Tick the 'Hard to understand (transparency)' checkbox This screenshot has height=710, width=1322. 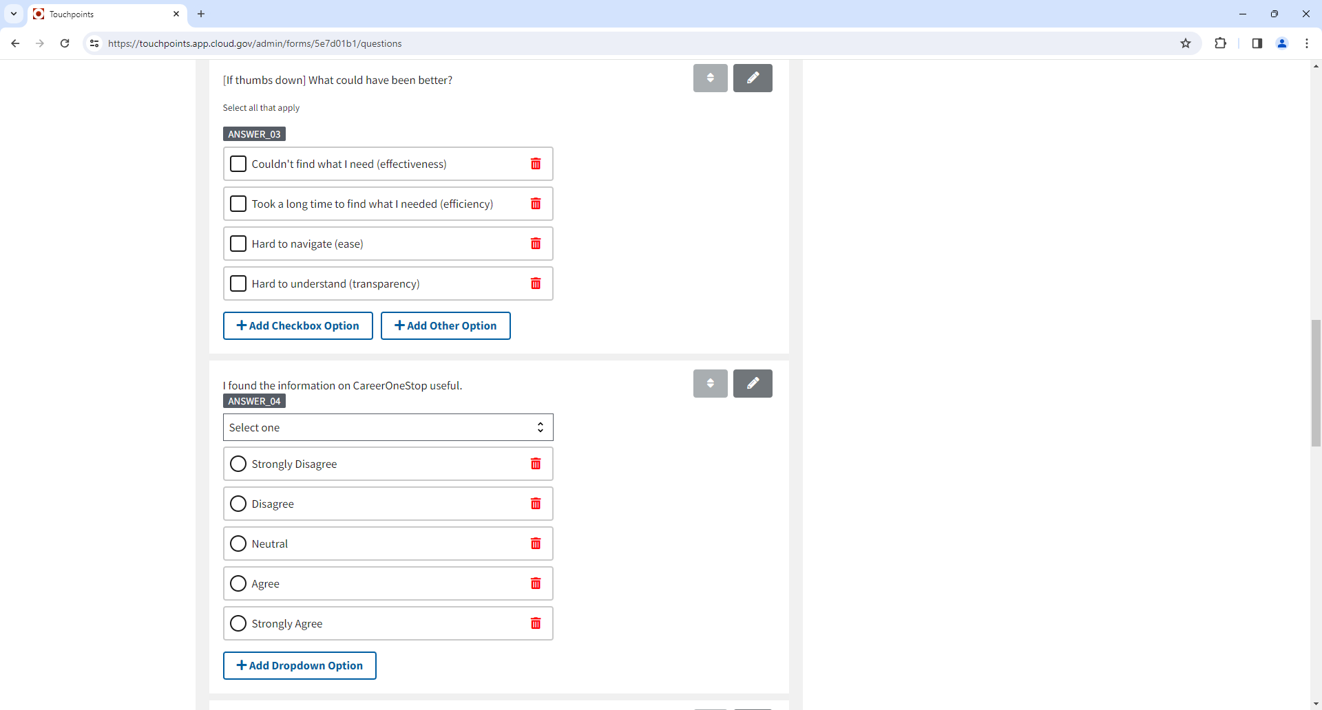point(238,283)
